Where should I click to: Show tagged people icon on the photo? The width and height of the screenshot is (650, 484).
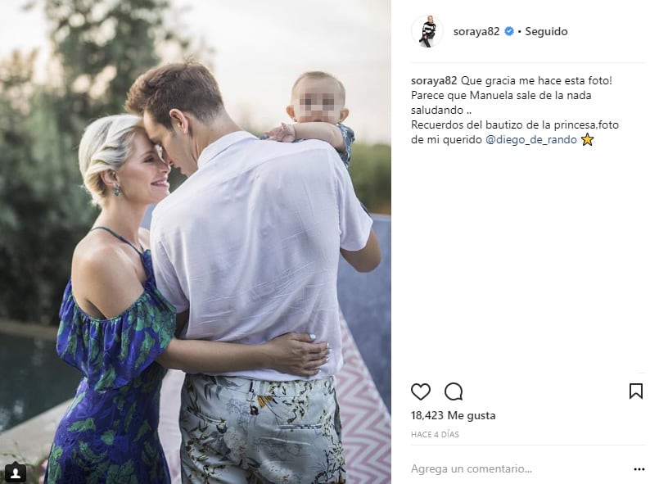click(x=16, y=473)
